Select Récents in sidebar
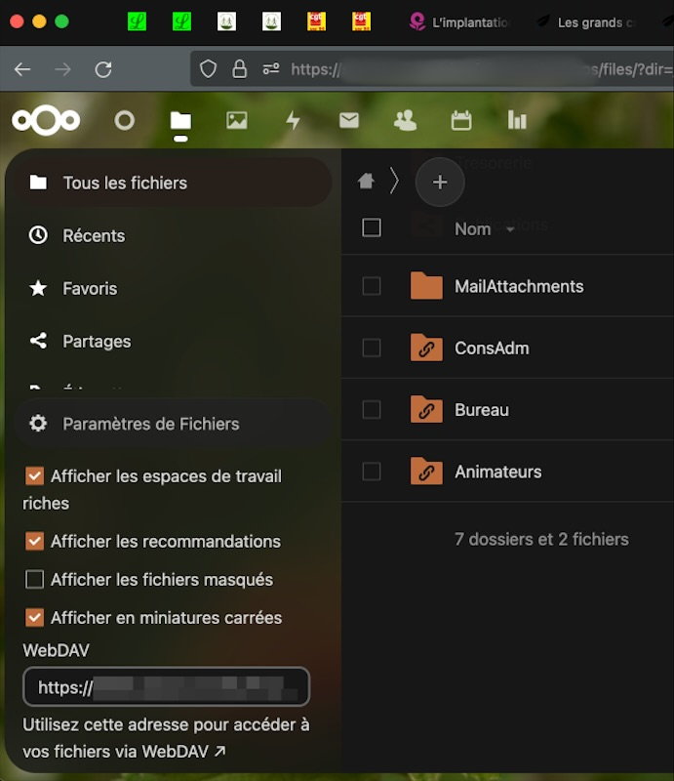The image size is (674, 781). pos(94,235)
